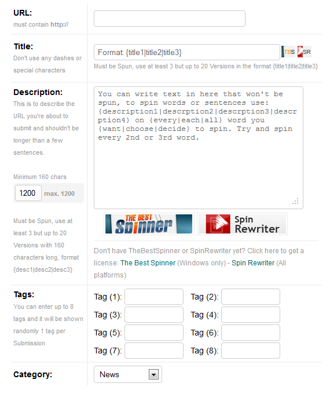
Task: Expand the Category dropdown arrow
Action: (x=153, y=374)
